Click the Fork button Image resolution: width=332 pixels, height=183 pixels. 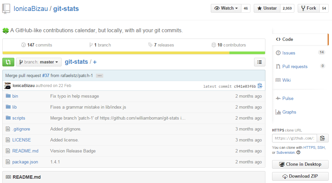[x=308, y=8]
